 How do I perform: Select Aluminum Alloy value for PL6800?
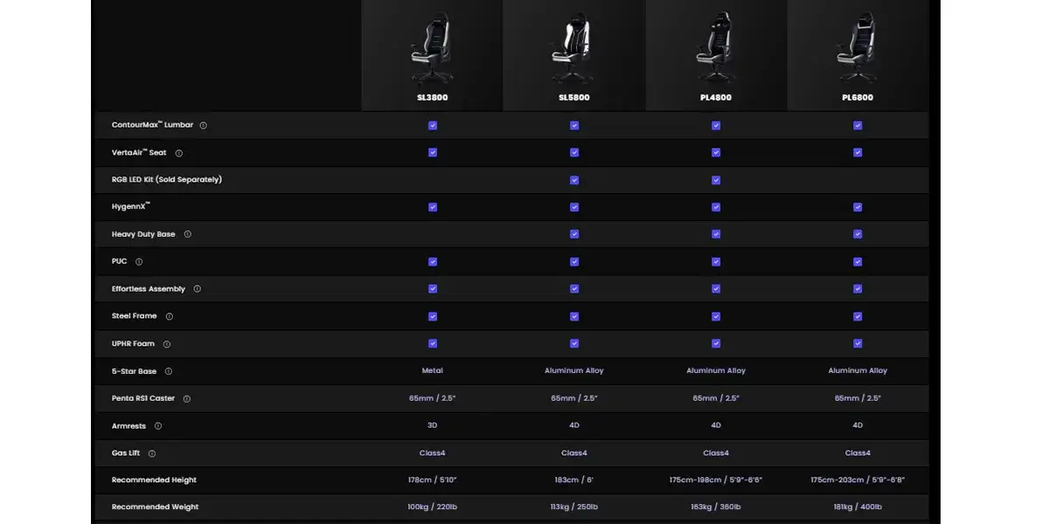coord(858,371)
